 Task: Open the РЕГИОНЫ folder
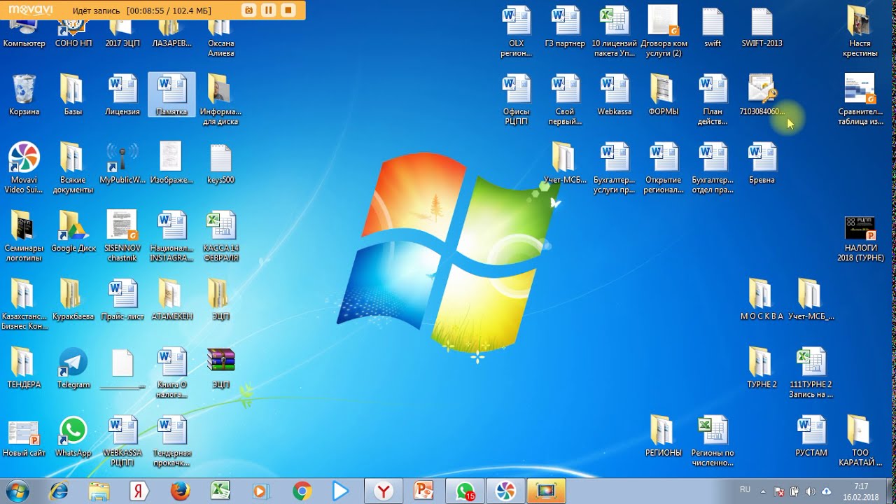pos(663,437)
